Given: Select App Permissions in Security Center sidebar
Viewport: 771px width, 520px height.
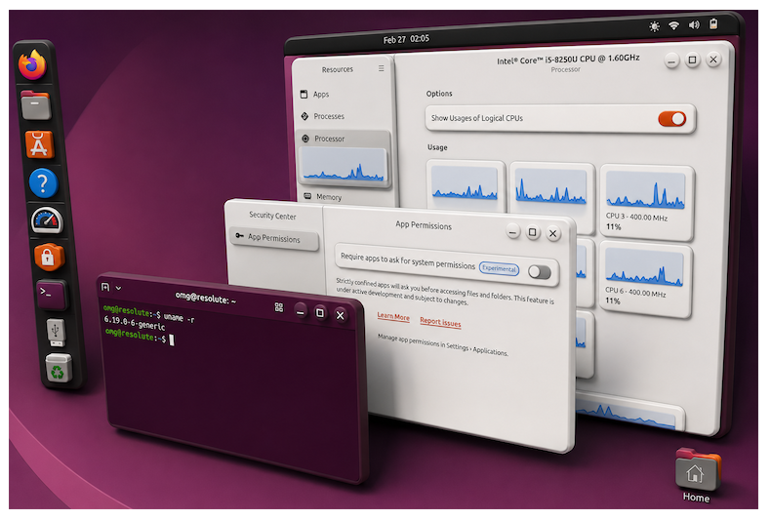Looking at the screenshot, I should click(x=274, y=238).
